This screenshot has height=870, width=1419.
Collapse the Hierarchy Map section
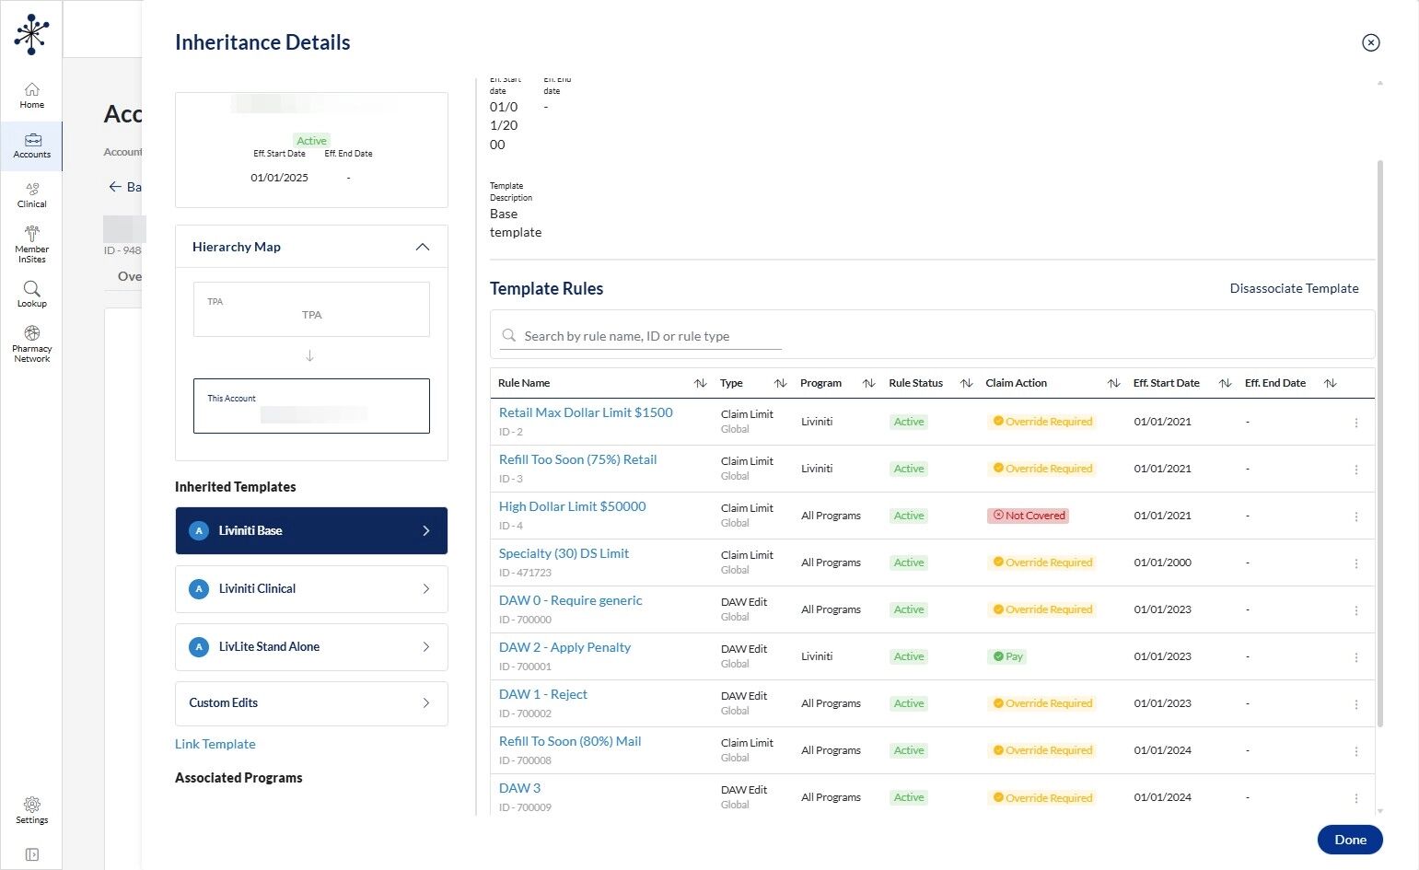click(x=422, y=247)
